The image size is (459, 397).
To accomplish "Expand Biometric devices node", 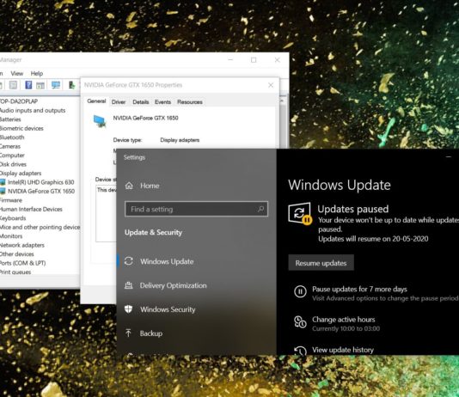I will (x=21, y=128).
